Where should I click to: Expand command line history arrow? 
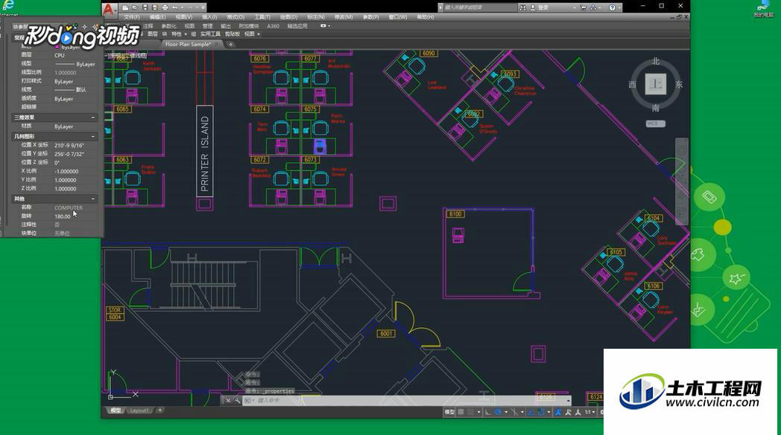569,400
